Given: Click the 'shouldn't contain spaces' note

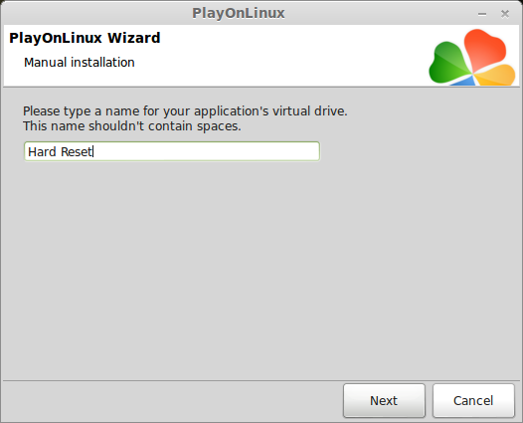Looking at the screenshot, I should click(132, 126).
